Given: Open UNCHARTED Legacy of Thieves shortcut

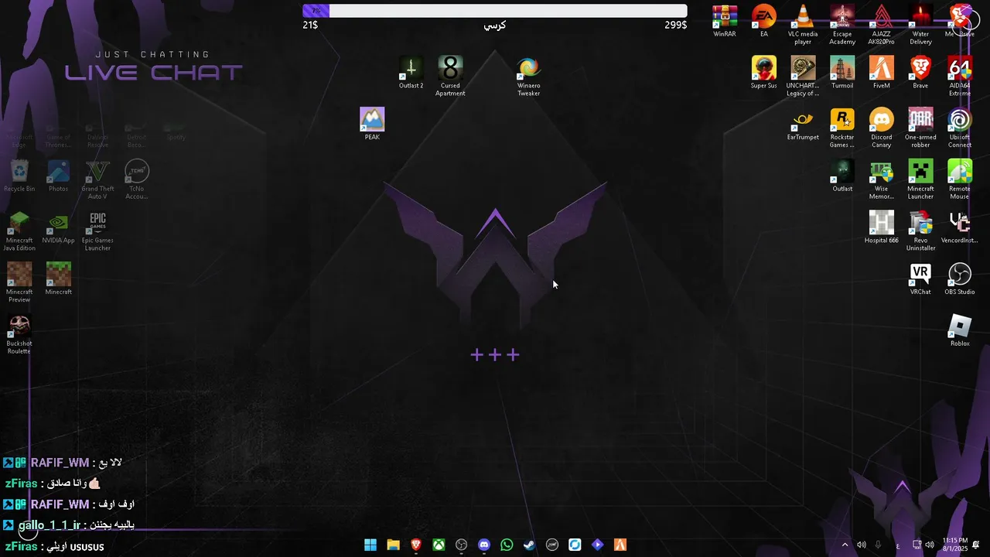Looking at the screenshot, I should click(803, 76).
